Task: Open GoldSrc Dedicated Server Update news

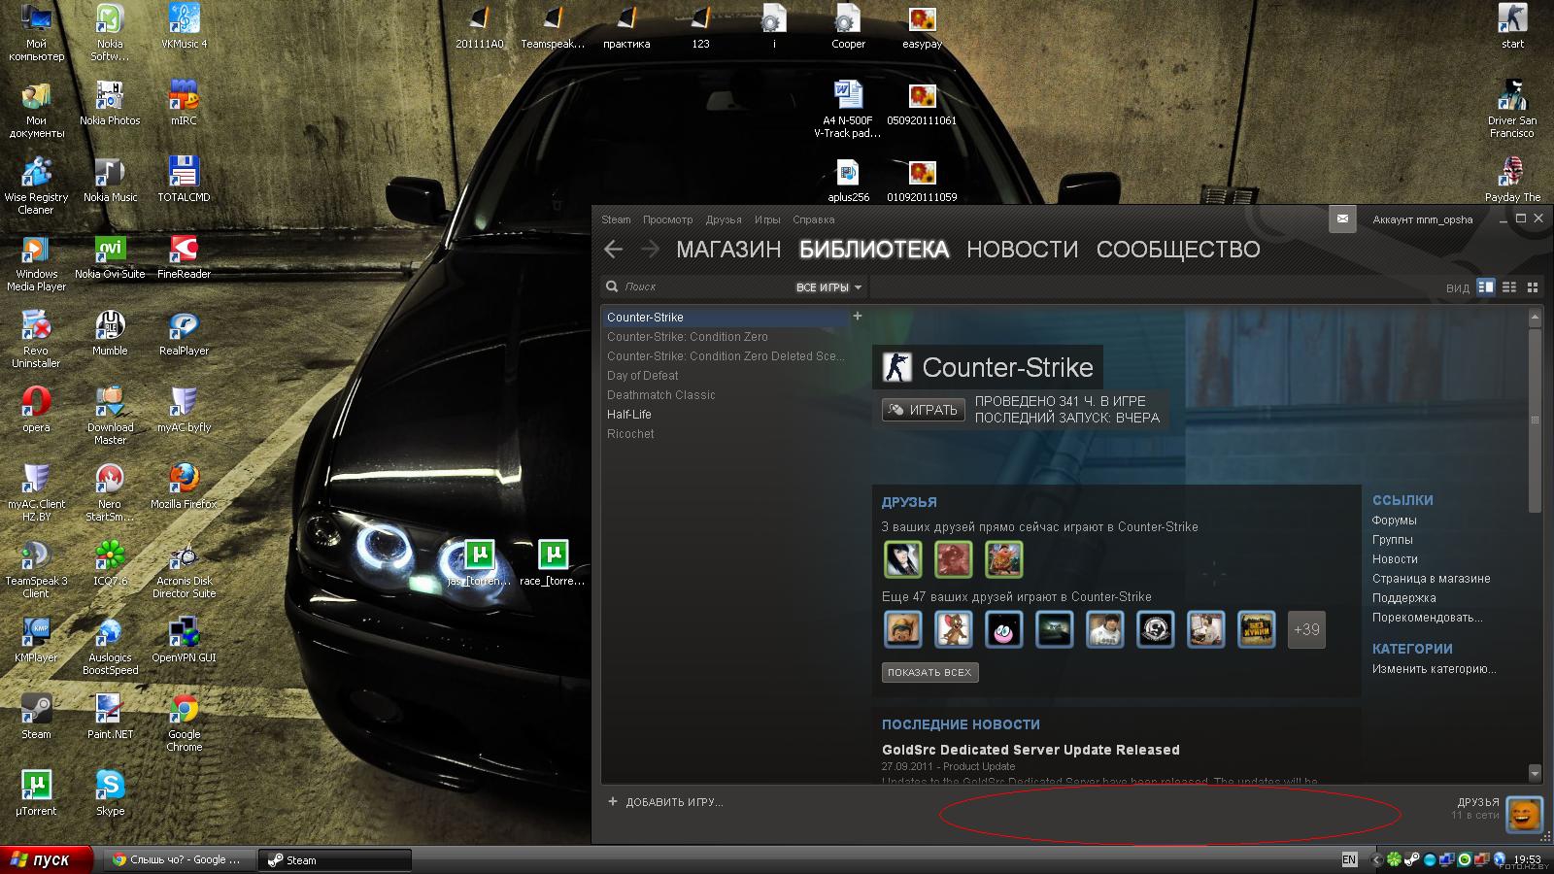Action: [1030, 750]
